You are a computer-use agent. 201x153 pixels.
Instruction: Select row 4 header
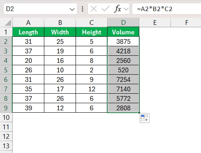[x=6, y=60]
